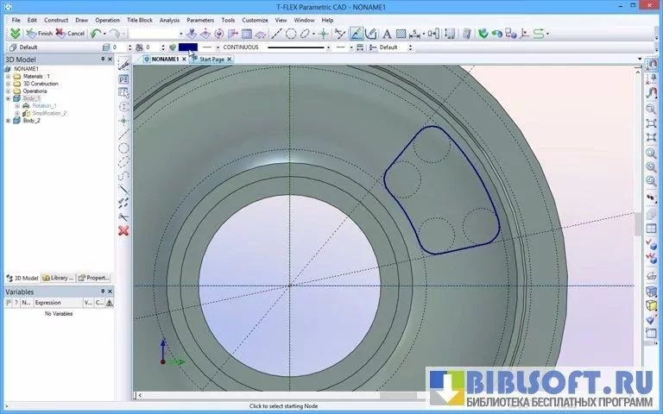This screenshot has height=414, width=663.
Task: Select the line drawing tool in top toolbar
Action: point(277,34)
